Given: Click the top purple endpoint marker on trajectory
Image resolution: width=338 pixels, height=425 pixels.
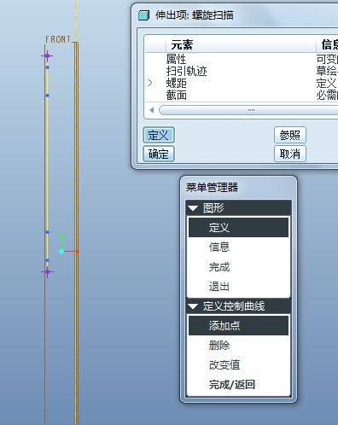Looking at the screenshot, I should coord(47,55).
